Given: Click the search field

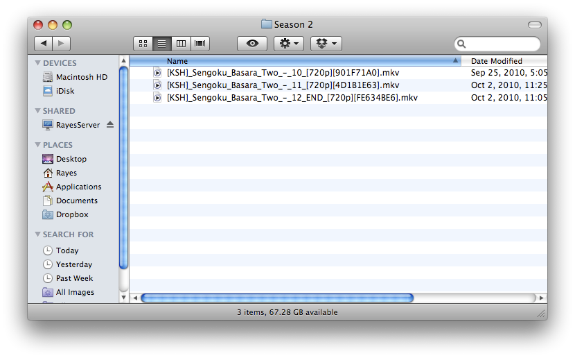Looking at the screenshot, I should pos(497,44).
